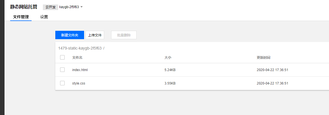Check the box for index.html
The height and width of the screenshot is (115, 329).
62,70
